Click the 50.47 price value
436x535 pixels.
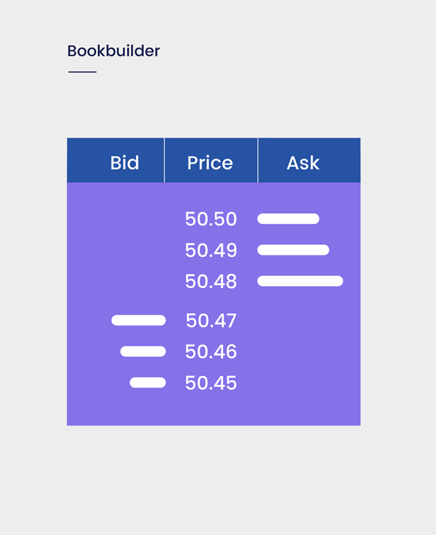211,320
